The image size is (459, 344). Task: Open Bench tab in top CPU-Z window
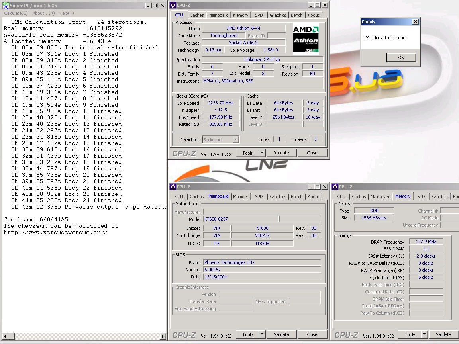tap(296, 15)
